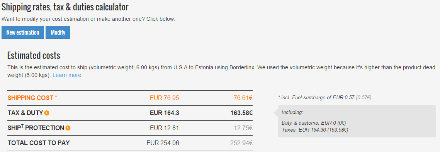Click the fuel surcharge footnote text
This screenshot has height=152, width=440.
point(324,97)
